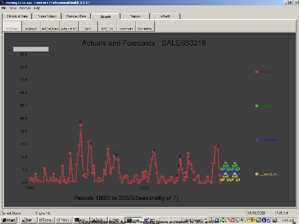
Task: Switch to the Historical Data tab
Action: [x=17, y=16]
